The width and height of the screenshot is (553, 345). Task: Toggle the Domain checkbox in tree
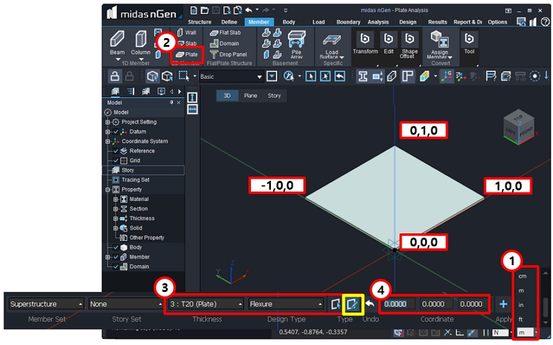(115, 266)
